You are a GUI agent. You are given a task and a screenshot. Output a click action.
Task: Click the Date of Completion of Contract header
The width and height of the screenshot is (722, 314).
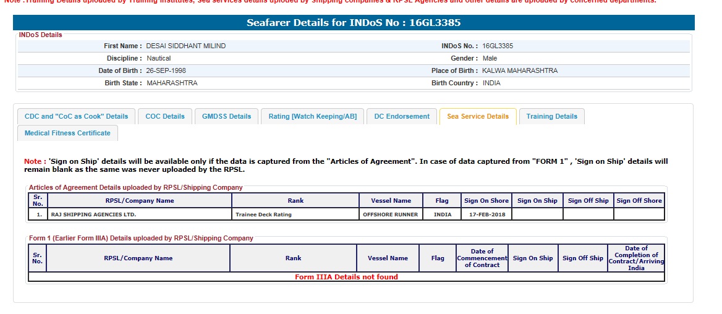click(636, 258)
